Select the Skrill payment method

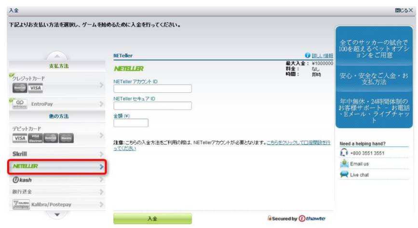coord(57,154)
